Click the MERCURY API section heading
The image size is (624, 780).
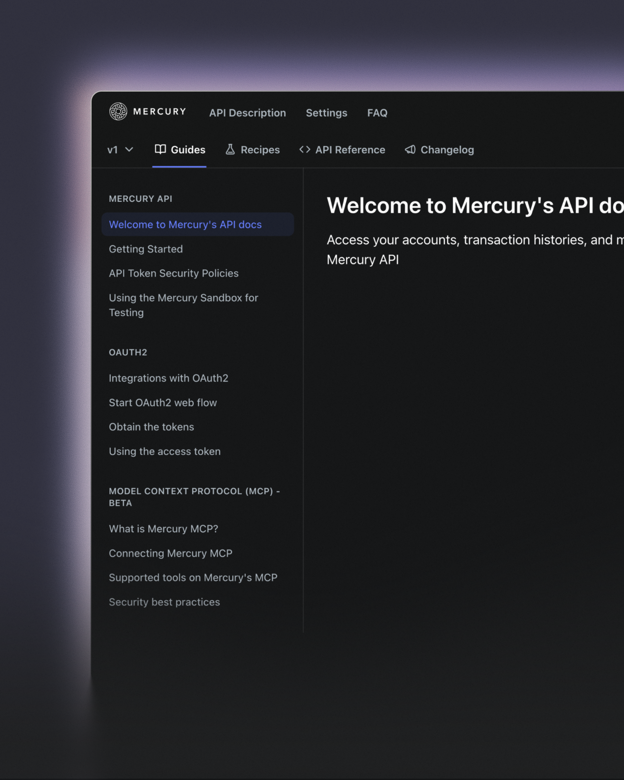pos(141,199)
